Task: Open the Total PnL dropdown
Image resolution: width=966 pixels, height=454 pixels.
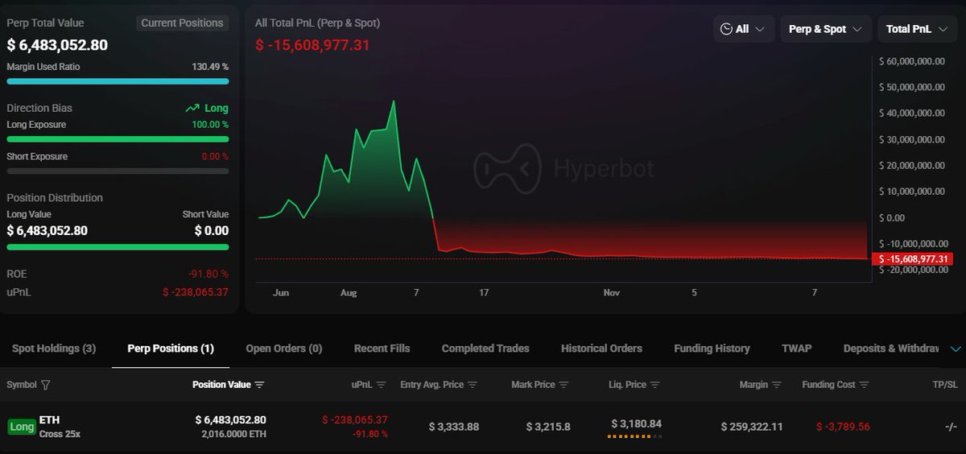Action: (919, 29)
